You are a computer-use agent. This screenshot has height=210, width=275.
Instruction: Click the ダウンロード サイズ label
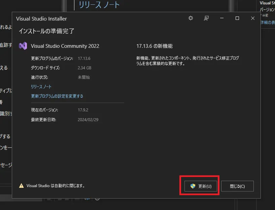tap(45, 68)
